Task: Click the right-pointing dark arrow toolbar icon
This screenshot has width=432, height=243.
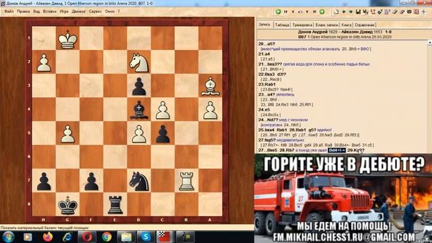Action: [x=351, y=11]
